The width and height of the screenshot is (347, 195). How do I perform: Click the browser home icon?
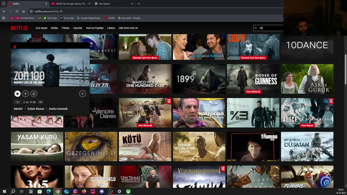[23, 11]
